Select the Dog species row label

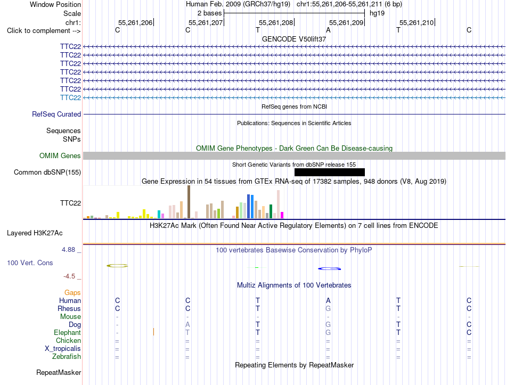[75, 325]
